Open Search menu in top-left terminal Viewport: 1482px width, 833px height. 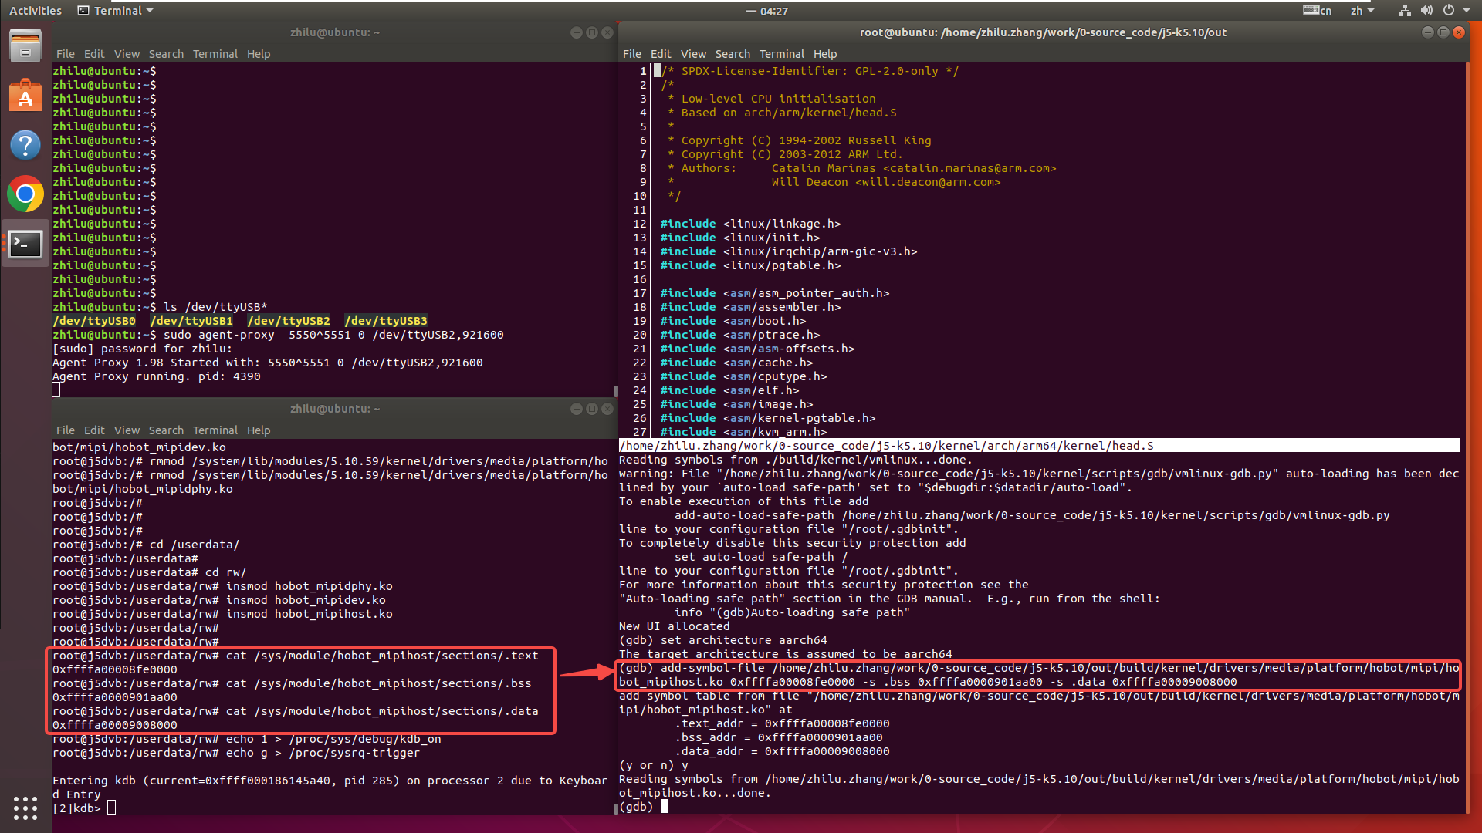166,54
